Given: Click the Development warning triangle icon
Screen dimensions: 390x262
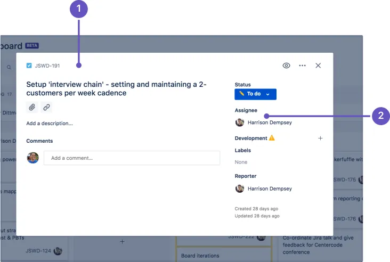Looking at the screenshot, I should point(272,138).
